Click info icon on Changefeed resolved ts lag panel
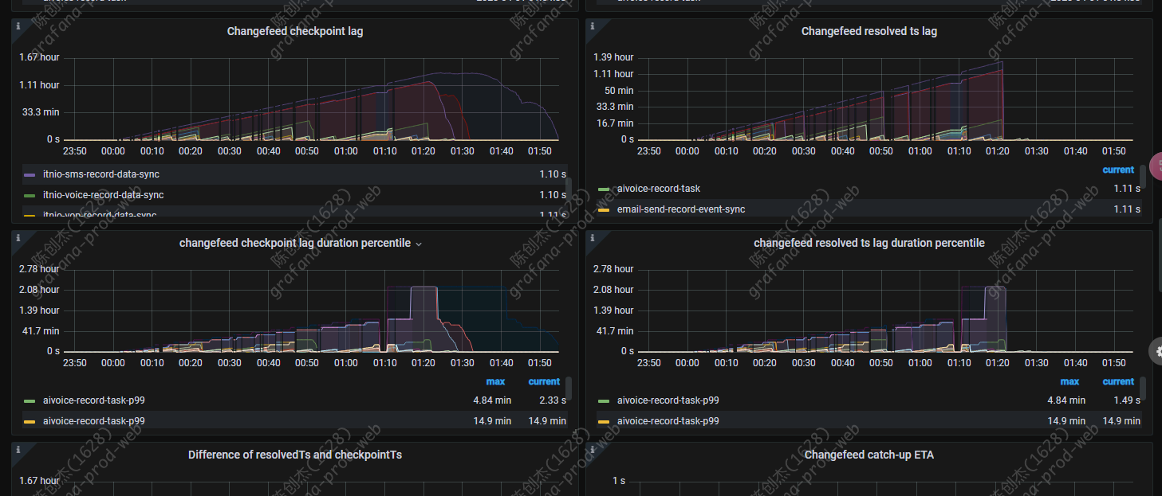Viewport: 1162px width, 496px height. click(x=592, y=26)
